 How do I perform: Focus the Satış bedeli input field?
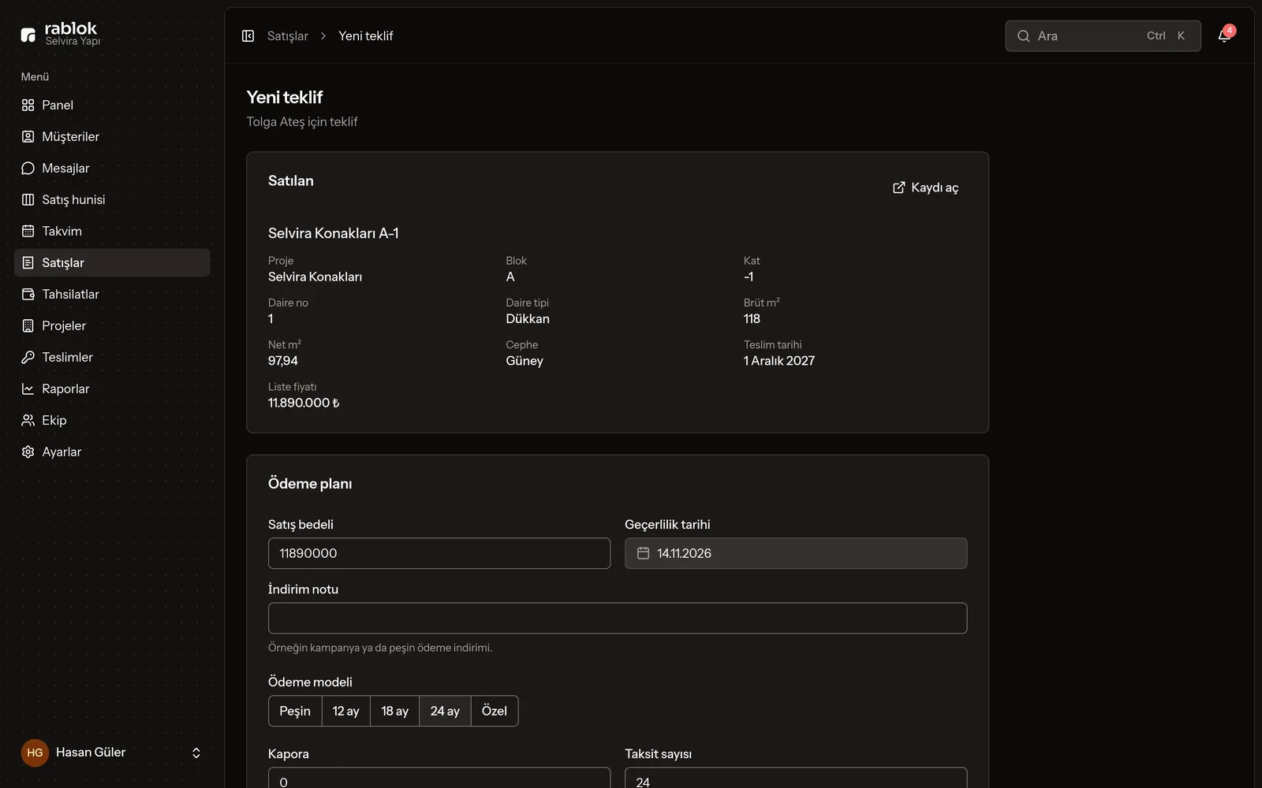tap(439, 553)
